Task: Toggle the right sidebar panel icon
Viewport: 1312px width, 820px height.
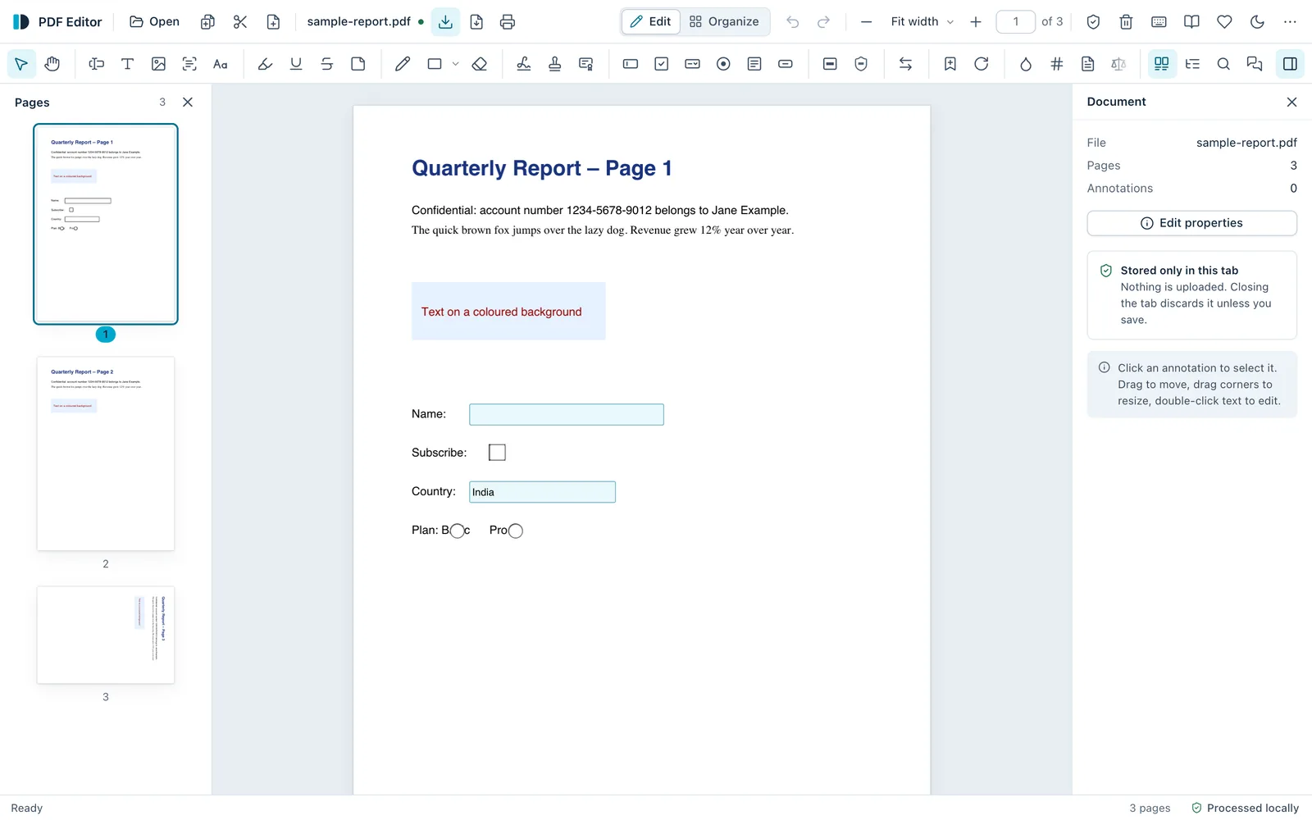Action: coord(1290,64)
